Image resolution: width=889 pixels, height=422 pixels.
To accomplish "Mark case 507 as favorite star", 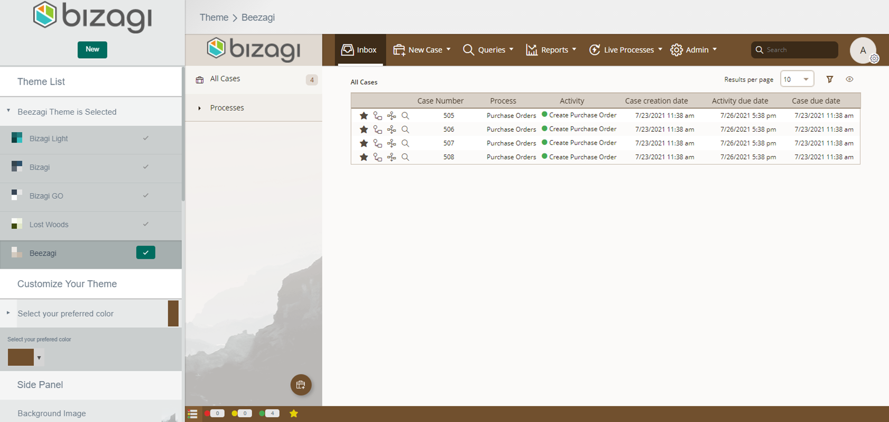I will 364,143.
